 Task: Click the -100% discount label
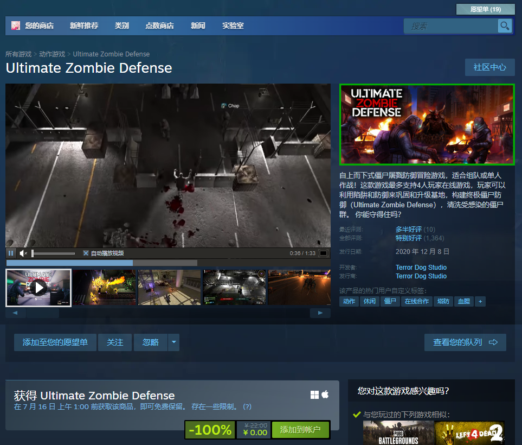click(x=210, y=430)
